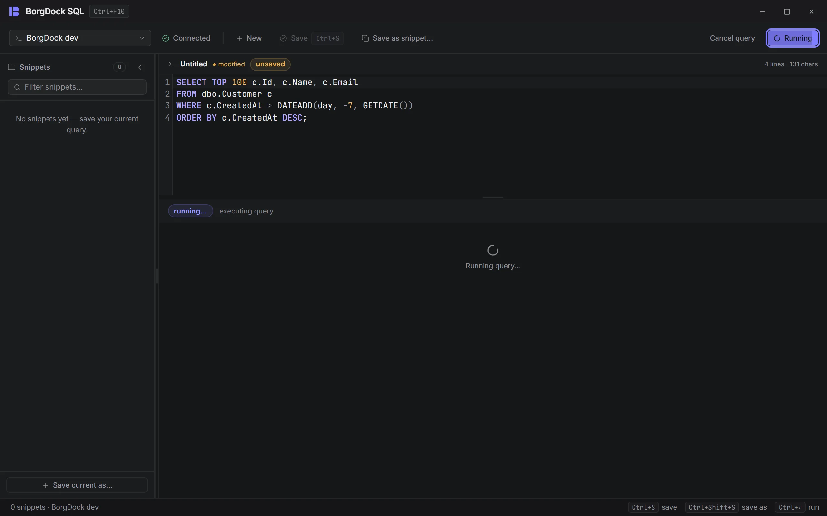Click the editor/results splitter handle
The height and width of the screenshot is (516, 827).
(x=493, y=197)
